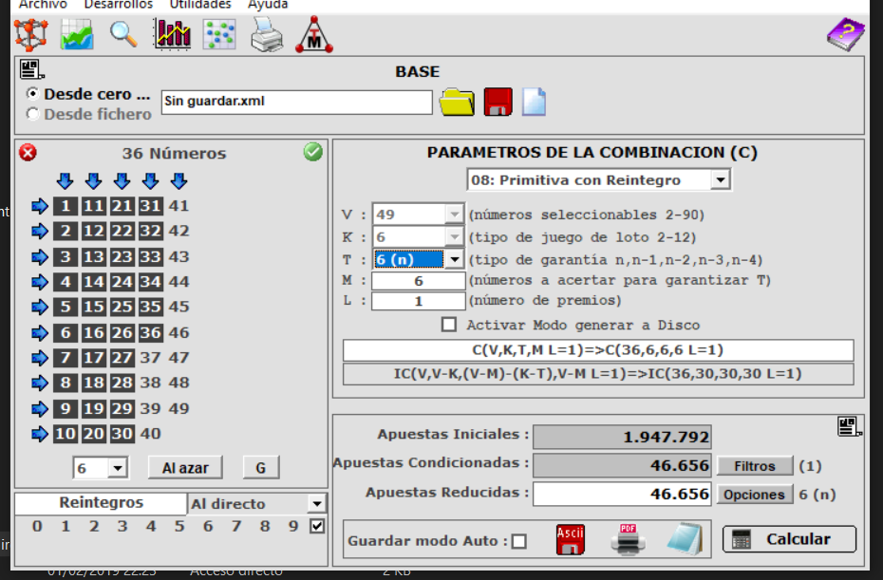Open the Archivo menu
The image size is (883, 580).
(x=42, y=5)
